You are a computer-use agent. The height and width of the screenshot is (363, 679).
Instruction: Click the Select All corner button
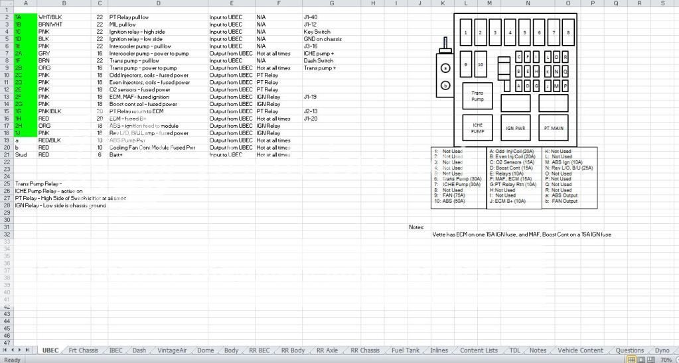tap(6, 3)
